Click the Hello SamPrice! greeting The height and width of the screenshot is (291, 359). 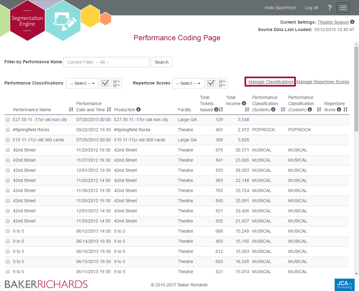pyautogui.click(x=280, y=8)
